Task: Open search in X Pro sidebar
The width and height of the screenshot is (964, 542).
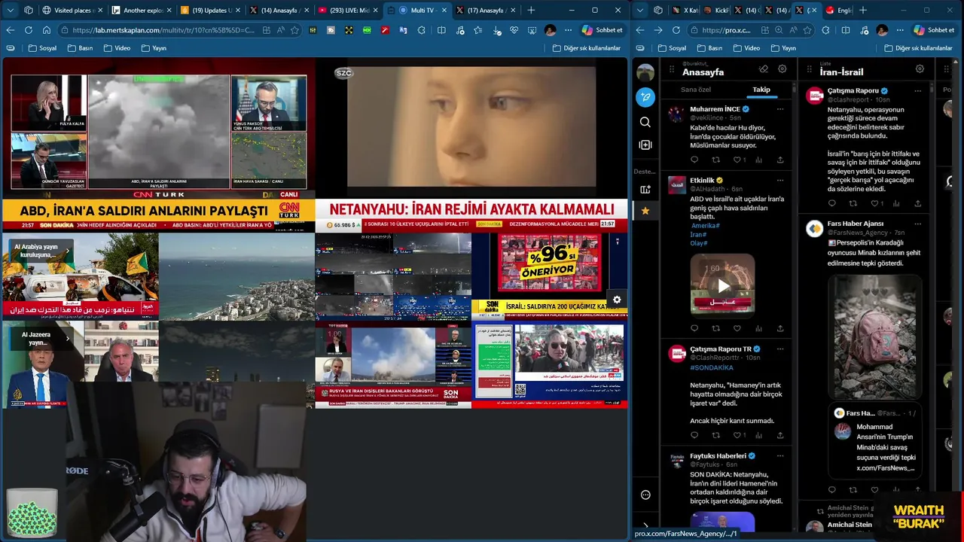Action: click(645, 122)
